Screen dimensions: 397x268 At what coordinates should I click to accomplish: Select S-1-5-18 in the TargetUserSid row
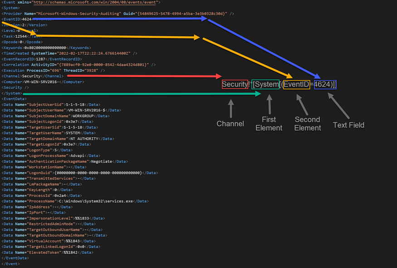[x=73, y=127]
